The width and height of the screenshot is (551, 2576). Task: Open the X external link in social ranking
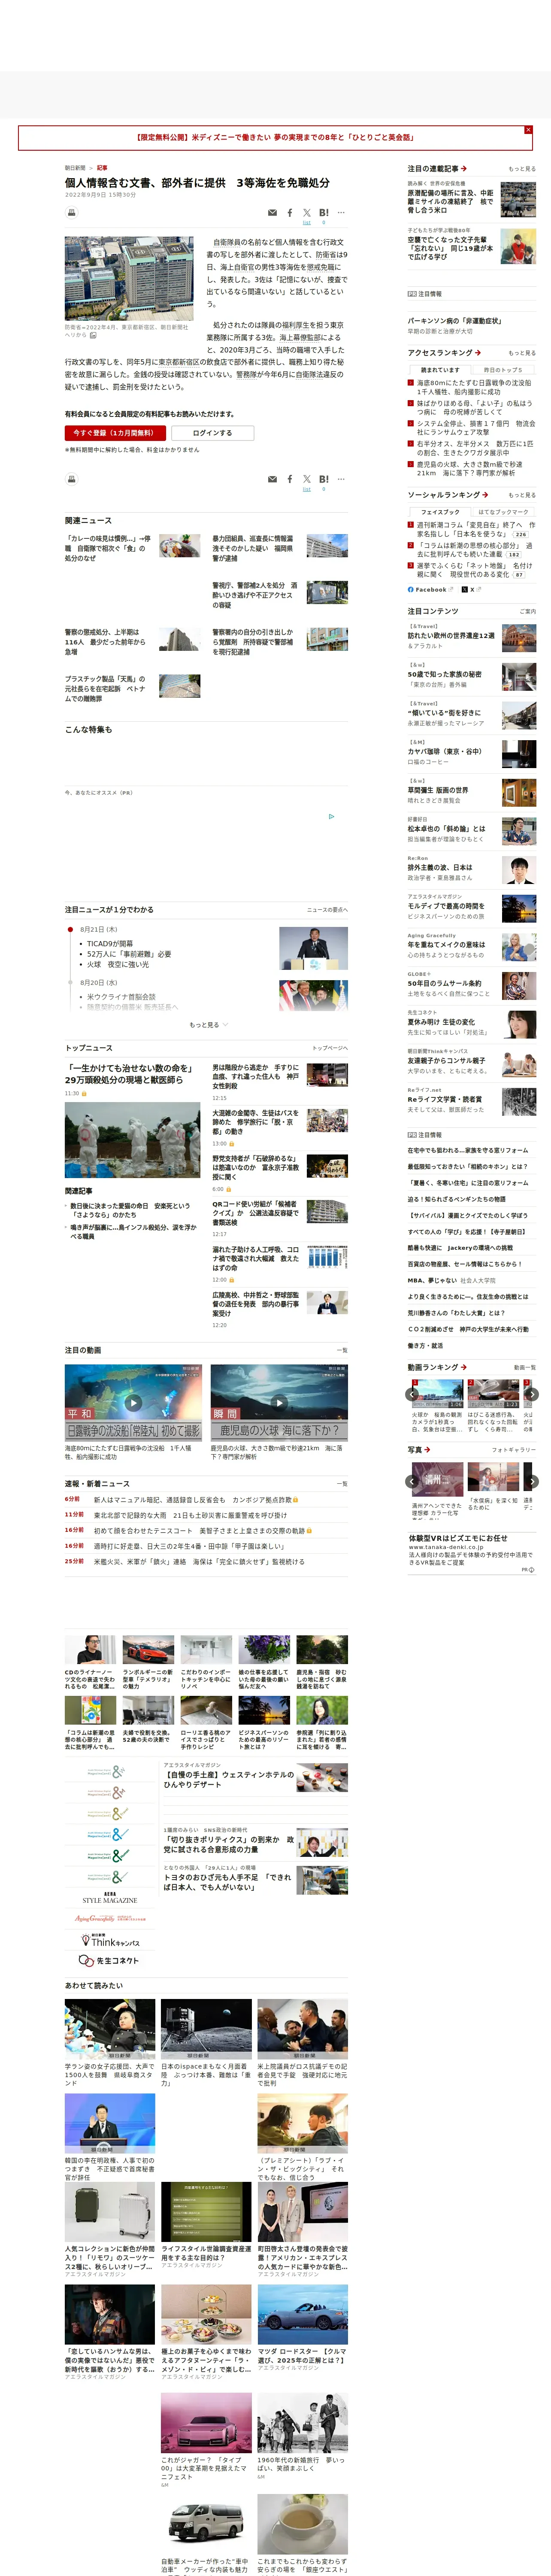pyautogui.click(x=472, y=590)
